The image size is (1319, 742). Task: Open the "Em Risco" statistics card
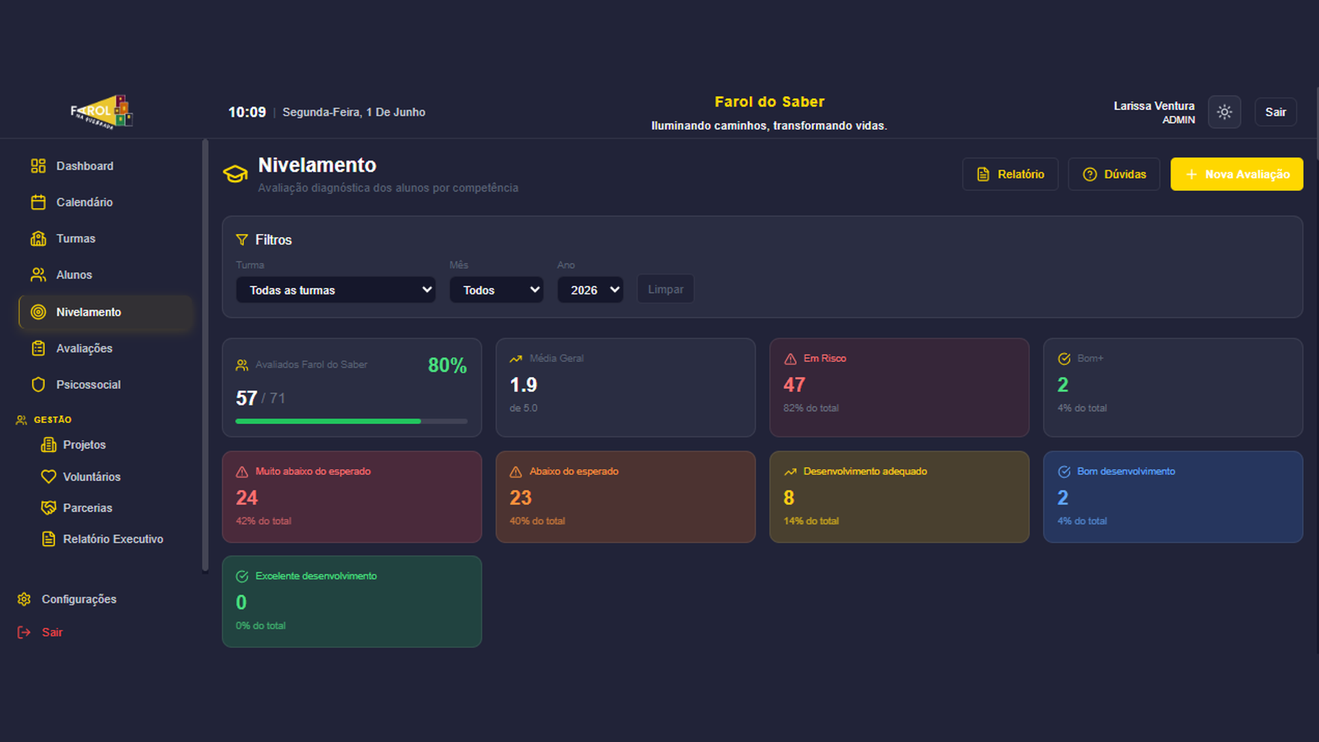[899, 387]
